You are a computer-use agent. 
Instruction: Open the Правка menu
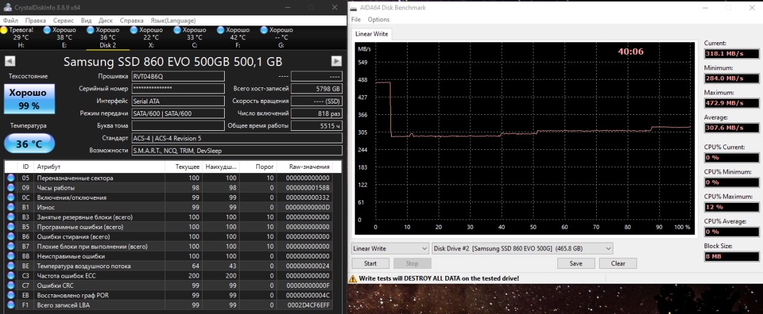[35, 20]
